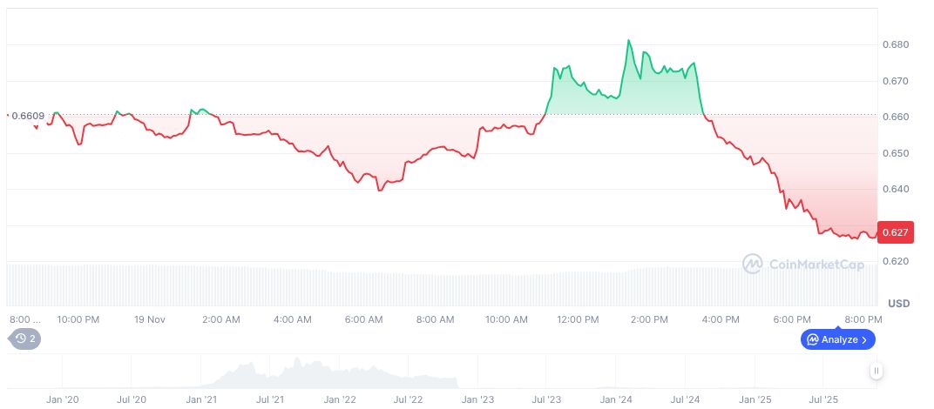Select Jul '21 on the timeline navigator
934x409 pixels.
pos(270,400)
